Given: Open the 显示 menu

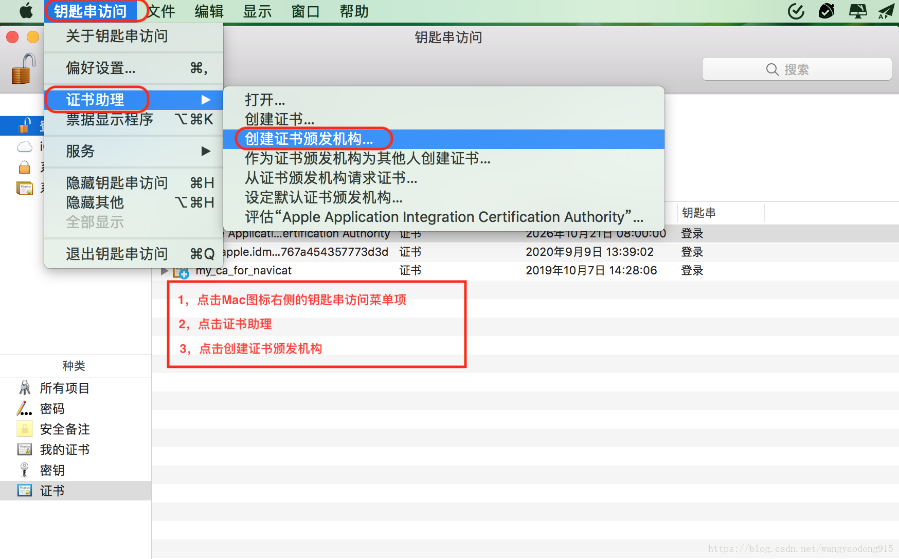Looking at the screenshot, I should tap(257, 11).
